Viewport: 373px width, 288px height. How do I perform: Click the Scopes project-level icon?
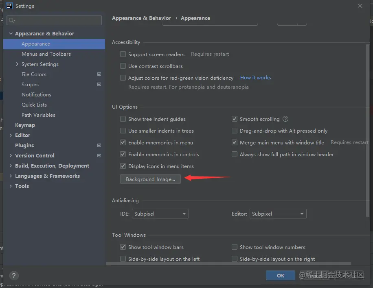coord(99,84)
